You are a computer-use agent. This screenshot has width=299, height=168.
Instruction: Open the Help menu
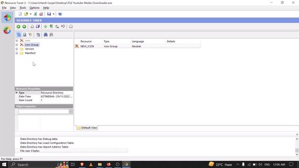[46, 8]
